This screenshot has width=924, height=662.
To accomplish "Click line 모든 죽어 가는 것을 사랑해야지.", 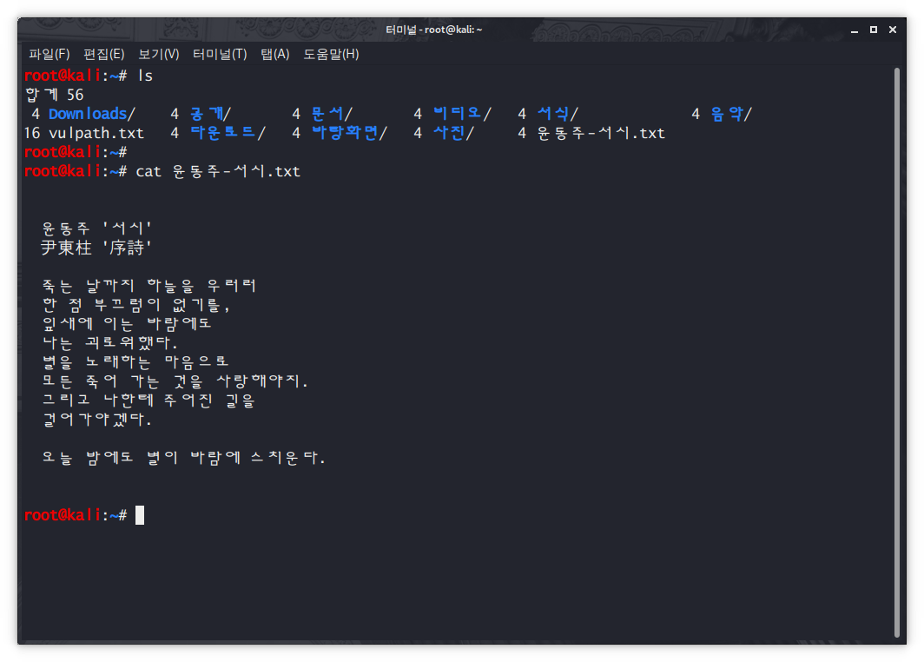I will pos(175,381).
